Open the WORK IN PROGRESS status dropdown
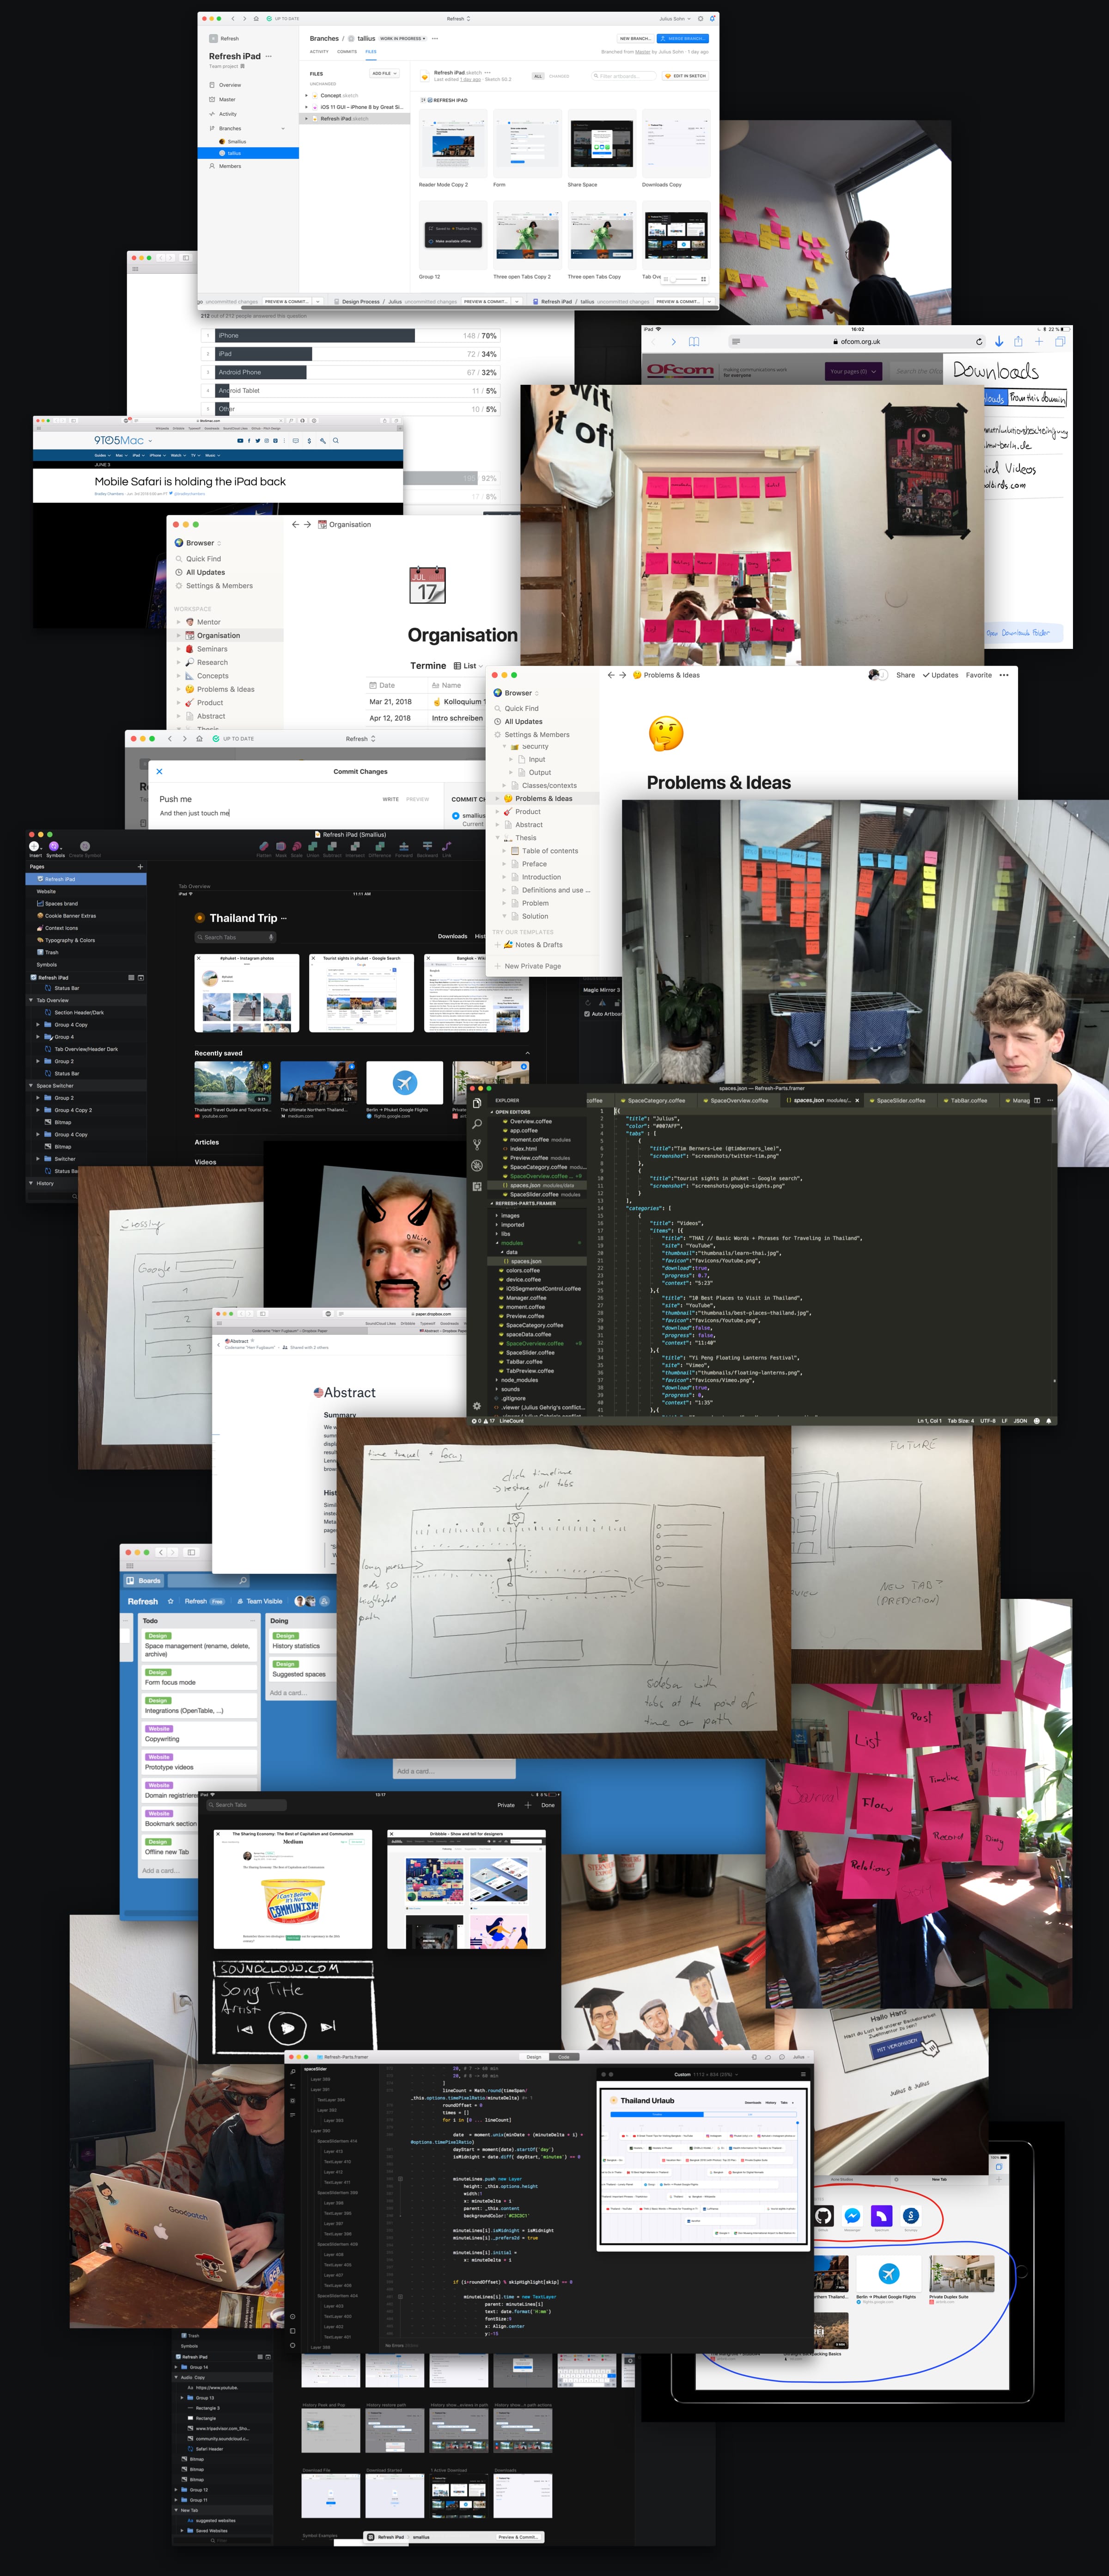 (x=402, y=39)
